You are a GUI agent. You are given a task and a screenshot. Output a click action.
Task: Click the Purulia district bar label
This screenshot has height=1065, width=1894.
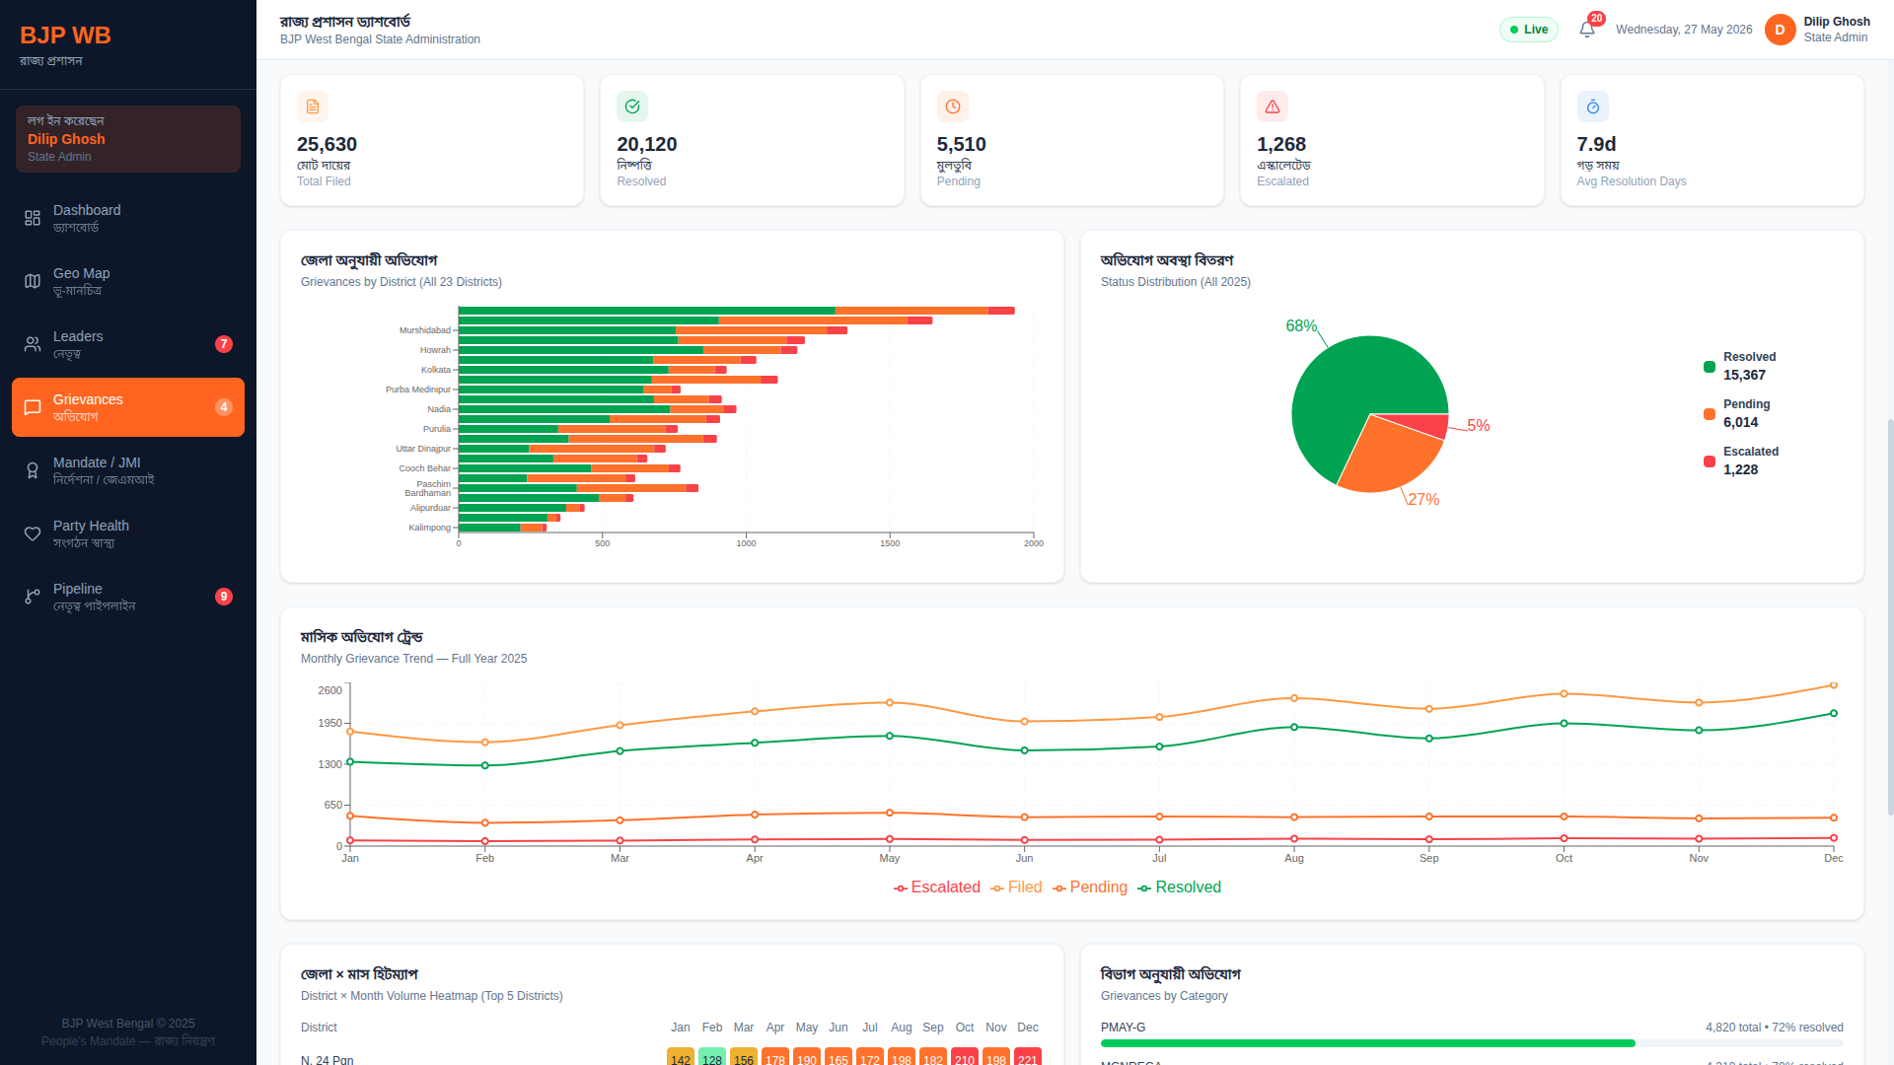pyautogui.click(x=437, y=429)
